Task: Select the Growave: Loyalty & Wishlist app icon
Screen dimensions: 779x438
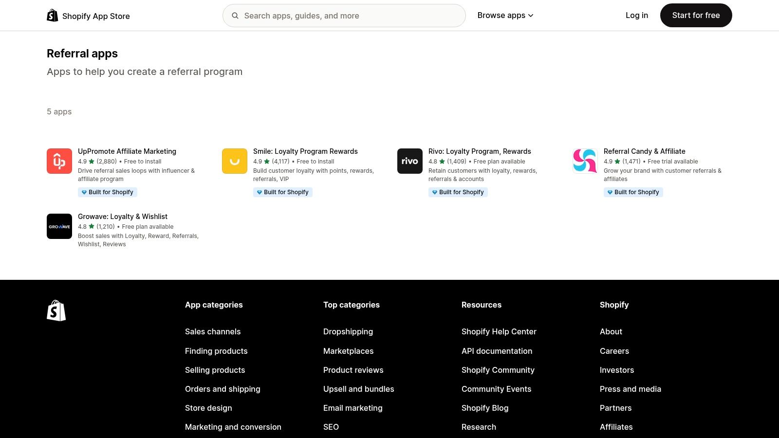Action: (59, 226)
